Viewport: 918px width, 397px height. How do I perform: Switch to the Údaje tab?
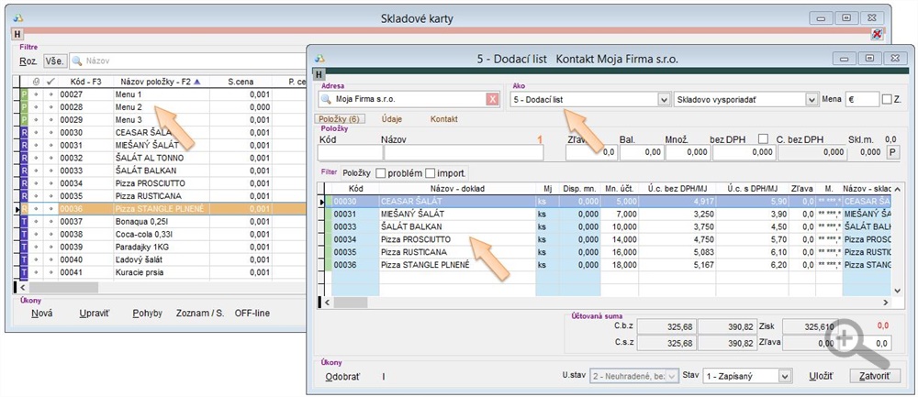pos(392,119)
